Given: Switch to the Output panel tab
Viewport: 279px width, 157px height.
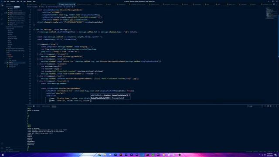Looking at the screenshot, I should (38, 106).
